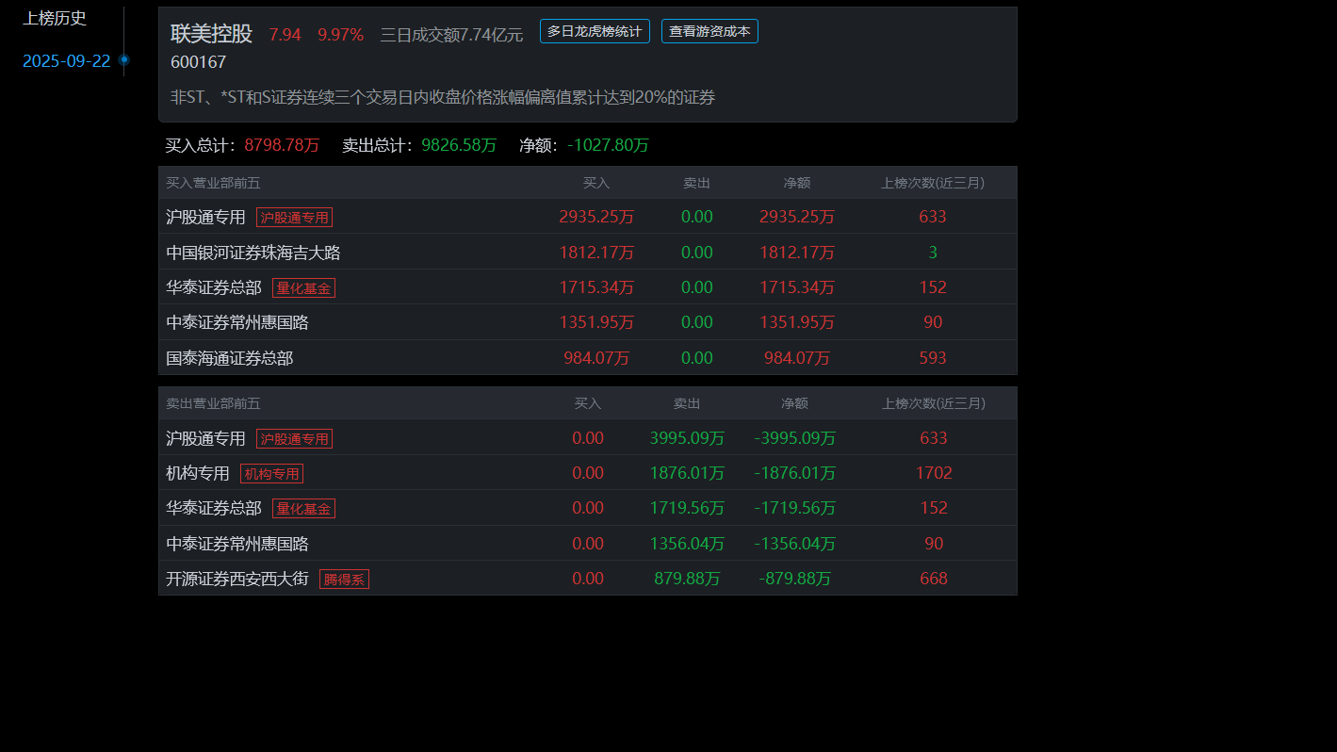Screen dimensions: 1337x752
Task: Click the 沪股通专用 tag in sell table
Action: (294, 438)
